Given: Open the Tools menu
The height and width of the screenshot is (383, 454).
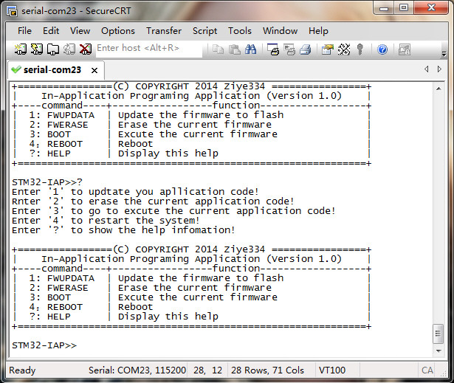Looking at the screenshot, I should click(240, 31).
